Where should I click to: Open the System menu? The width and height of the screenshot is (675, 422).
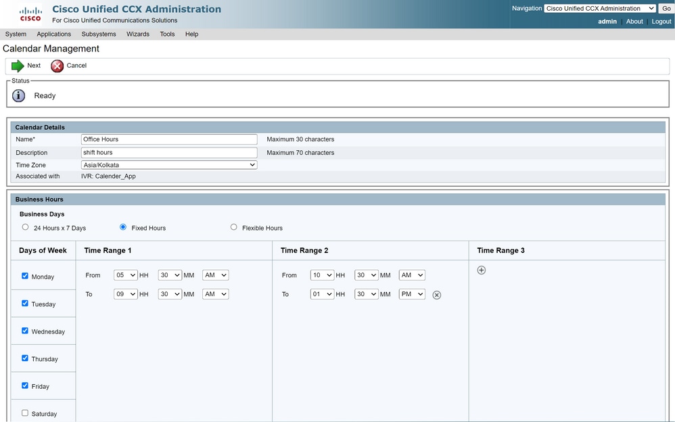16,34
